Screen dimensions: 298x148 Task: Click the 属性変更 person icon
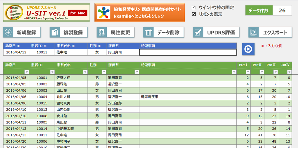102,32
